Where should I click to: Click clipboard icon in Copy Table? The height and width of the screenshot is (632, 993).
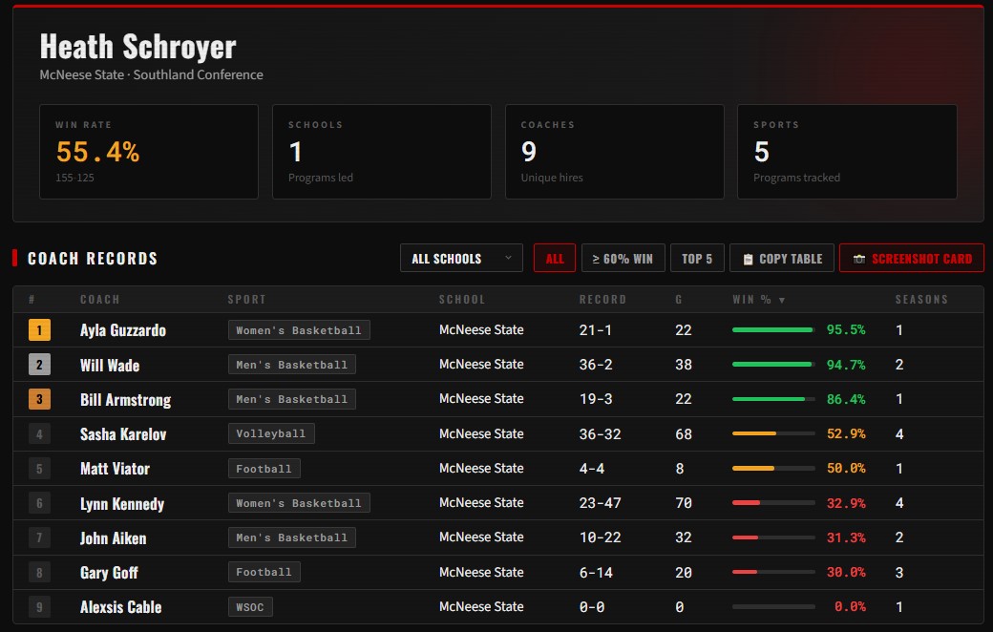pyautogui.click(x=748, y=259)
